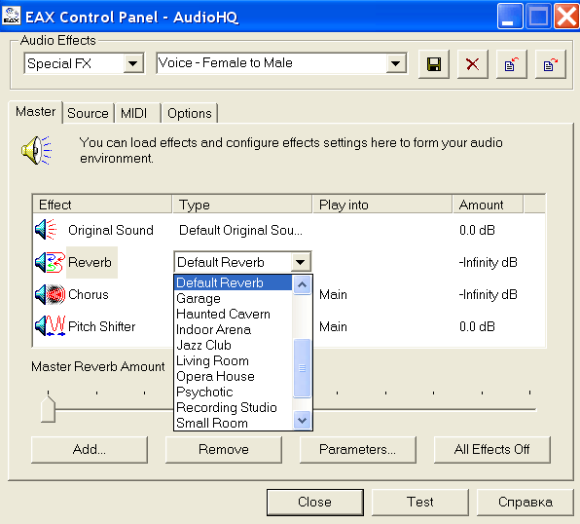Close the window with the red X
Viewport: 580px width, 524px height.
(566, 16)
